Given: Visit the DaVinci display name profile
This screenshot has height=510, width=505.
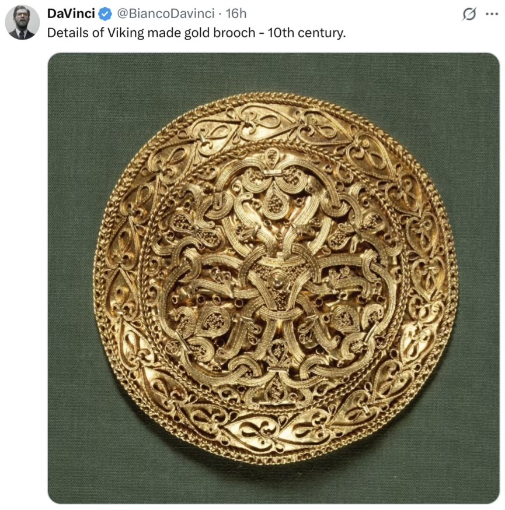Looking at the screenshot, I should coord(71,13).
